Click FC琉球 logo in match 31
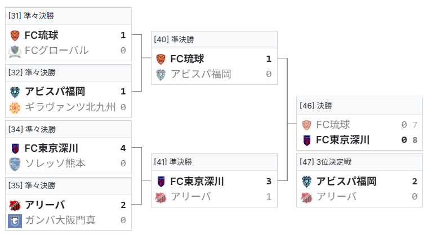 pyautogui.click(x=15, y=35)
